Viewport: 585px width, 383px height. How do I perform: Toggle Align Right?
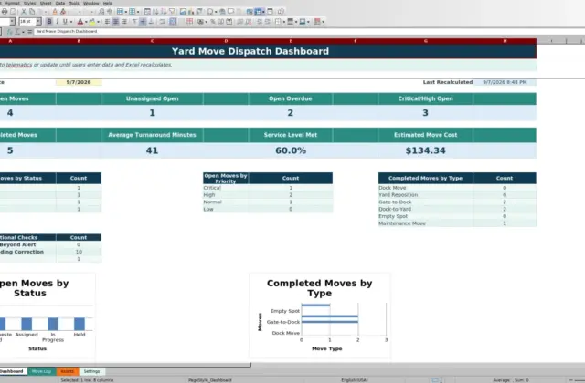click(124, 22)
